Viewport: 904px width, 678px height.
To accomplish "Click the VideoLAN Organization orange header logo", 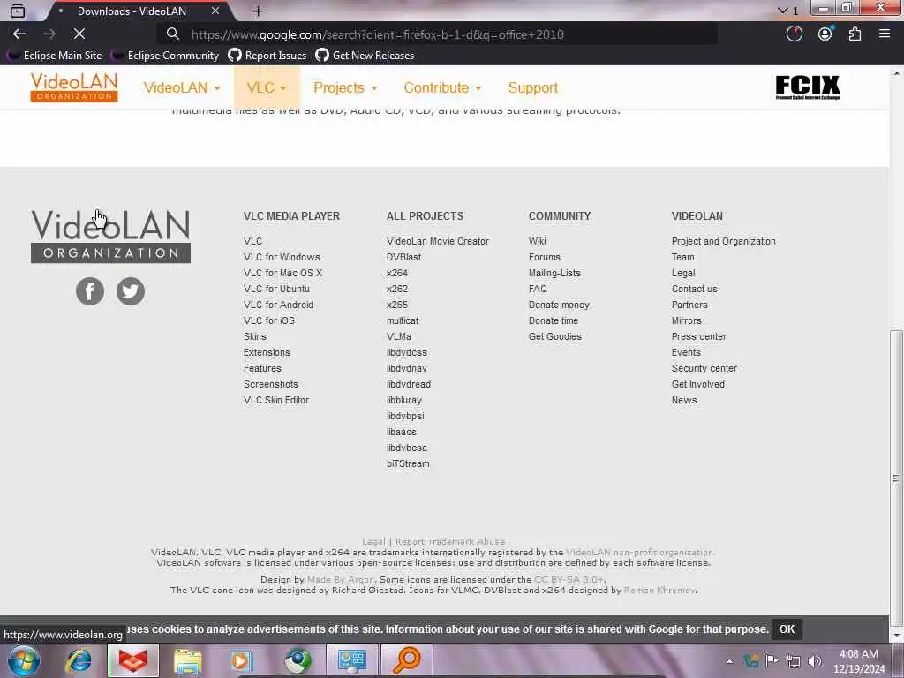I will 74,87.
